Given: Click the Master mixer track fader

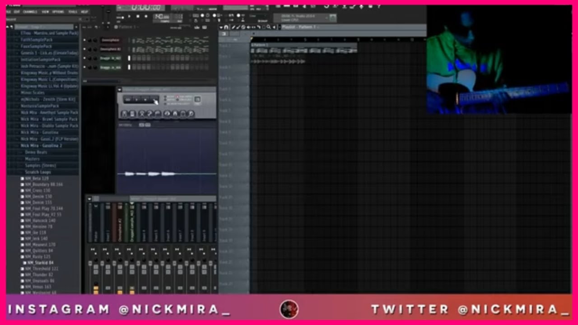Looking at the screenshot, I should (90, 263).
